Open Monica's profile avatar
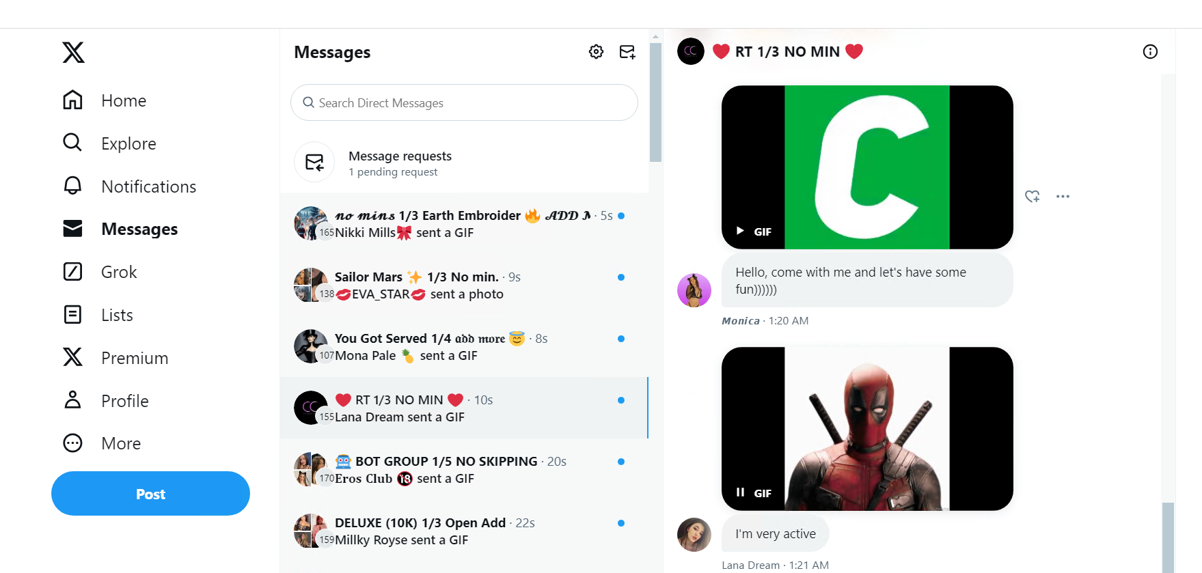 coord(694,290)
